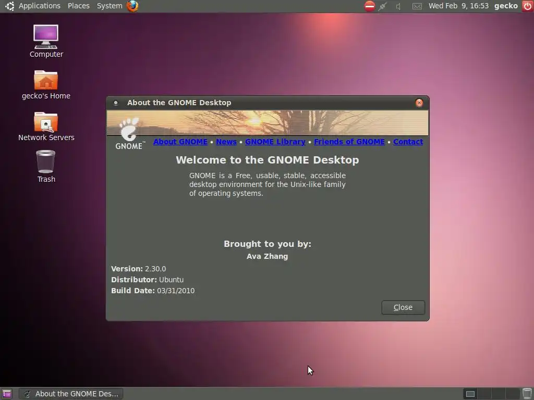Open the volume speaker indicator

[398, 6]
